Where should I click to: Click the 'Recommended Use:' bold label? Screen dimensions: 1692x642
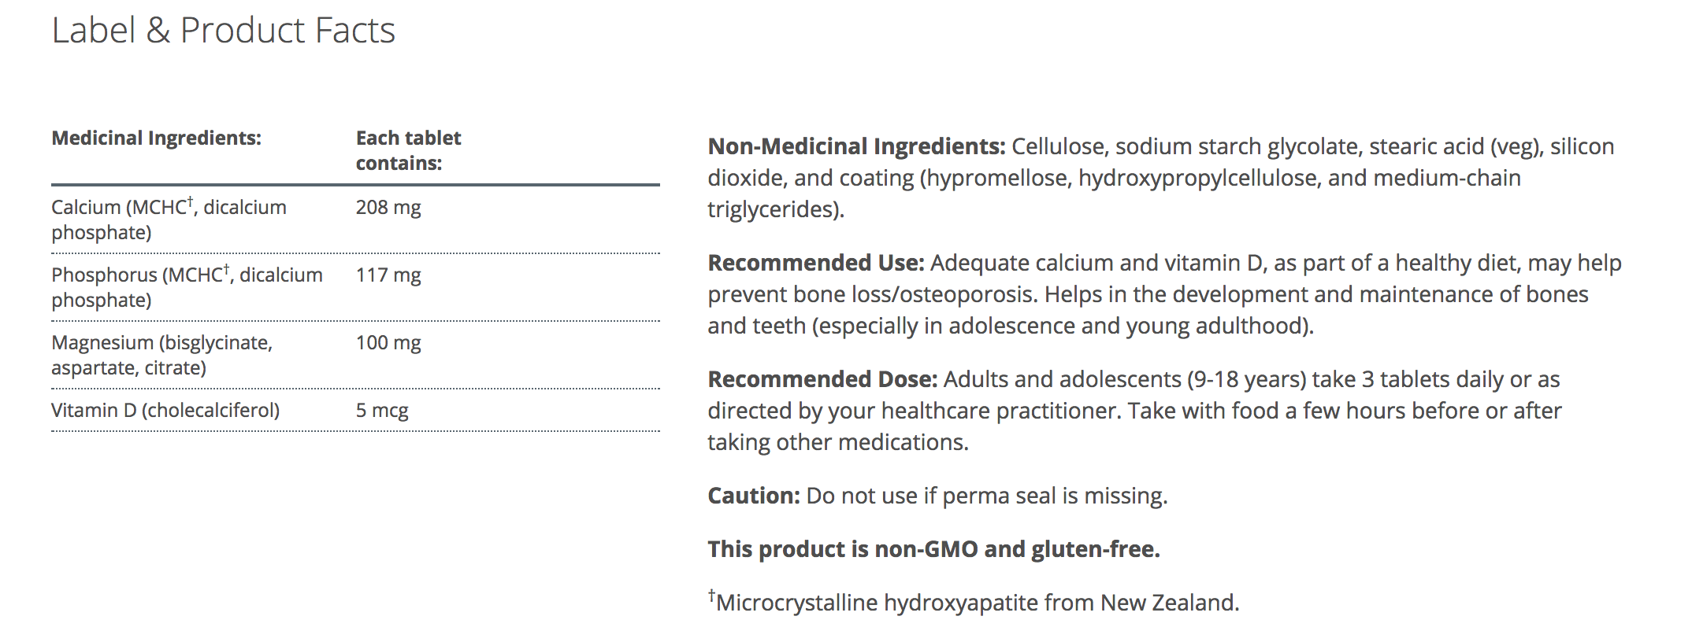click(815, 264)
